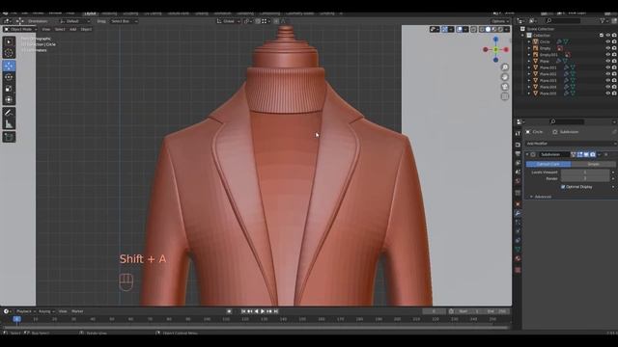
Task: Open the Add Modifier dropdown
Action: point(571,144)
